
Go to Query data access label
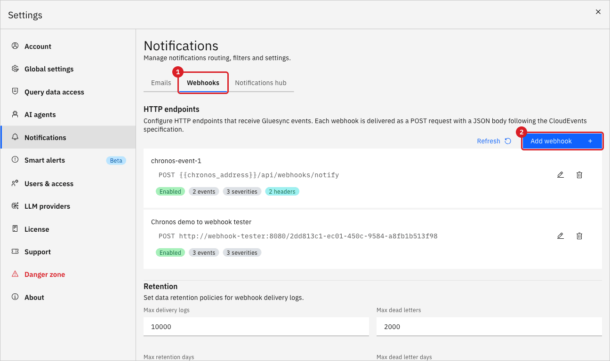click(x=54, y=92)
